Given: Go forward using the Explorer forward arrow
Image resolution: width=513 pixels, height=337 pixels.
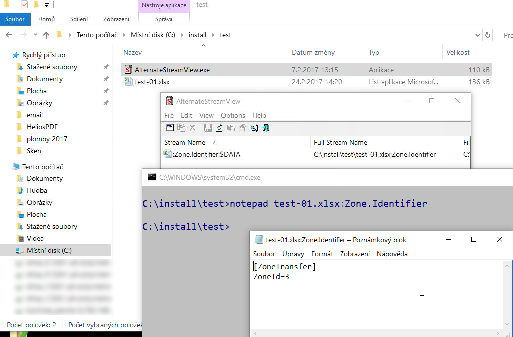Looking at the screenshot, I should coord(23,35).
